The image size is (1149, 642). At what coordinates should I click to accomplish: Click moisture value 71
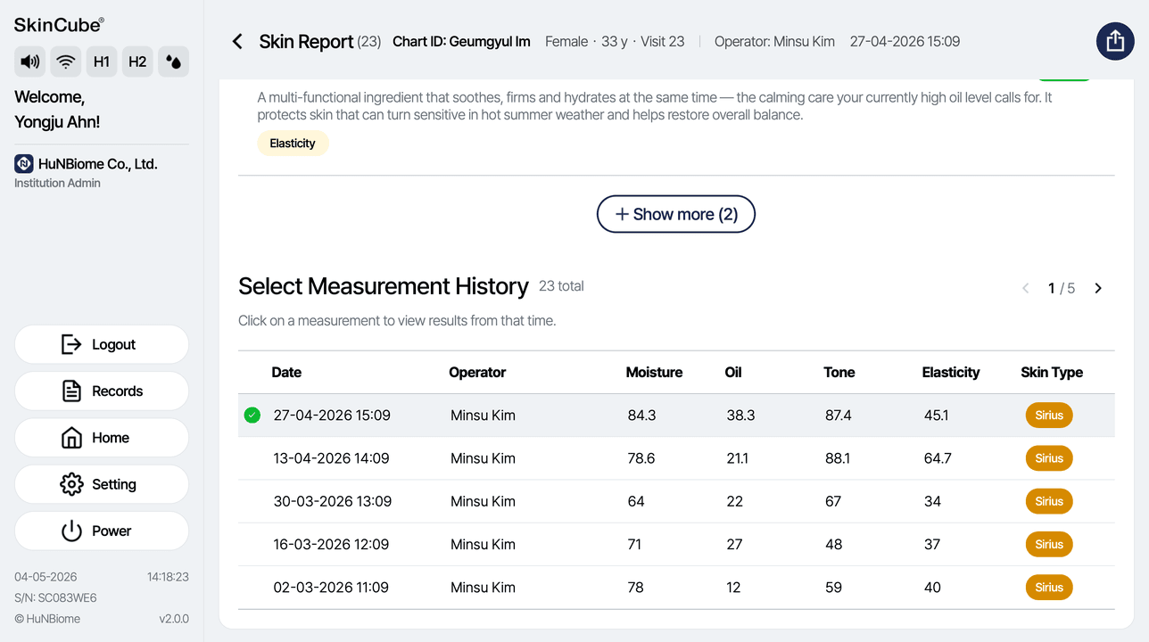click(634, 544)
